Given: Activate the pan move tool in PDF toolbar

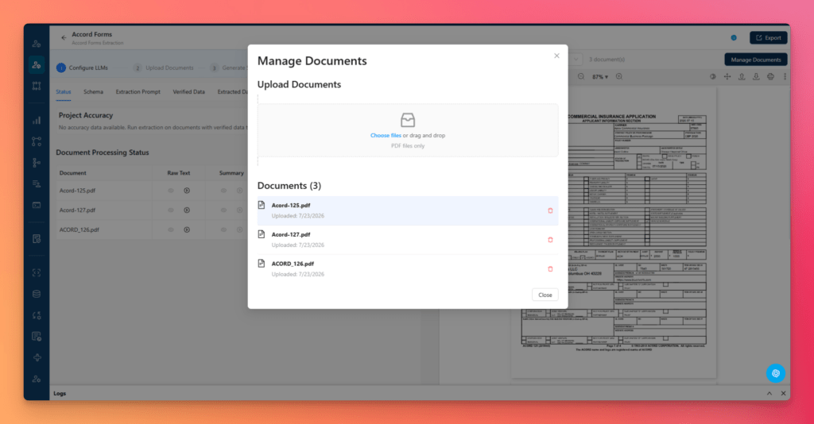Looking at the screenshot, I should point(727,77).
